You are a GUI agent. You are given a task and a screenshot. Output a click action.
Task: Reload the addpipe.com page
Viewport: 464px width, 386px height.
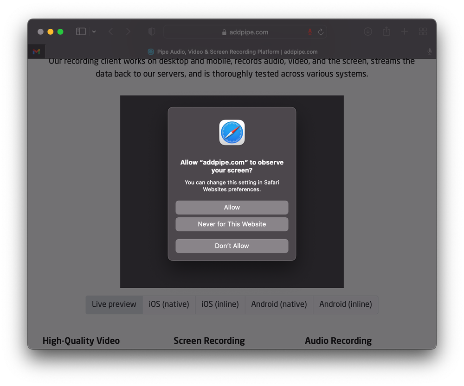point(321,32)
